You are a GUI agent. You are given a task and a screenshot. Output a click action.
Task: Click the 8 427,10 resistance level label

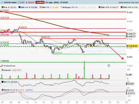pos(5,18)
